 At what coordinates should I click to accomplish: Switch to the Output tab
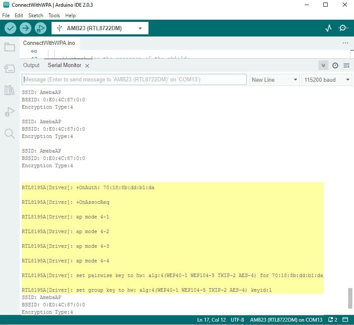point(31,65)
